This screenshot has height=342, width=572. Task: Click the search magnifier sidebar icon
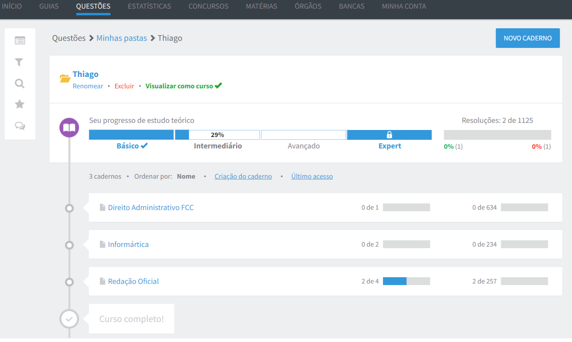point(19,83)
